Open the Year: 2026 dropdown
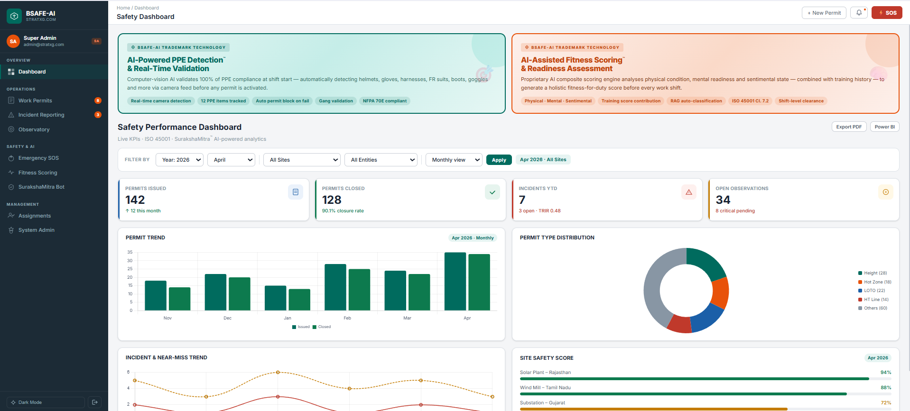Screen dimensions: 910x411 (x=180, y=160)
